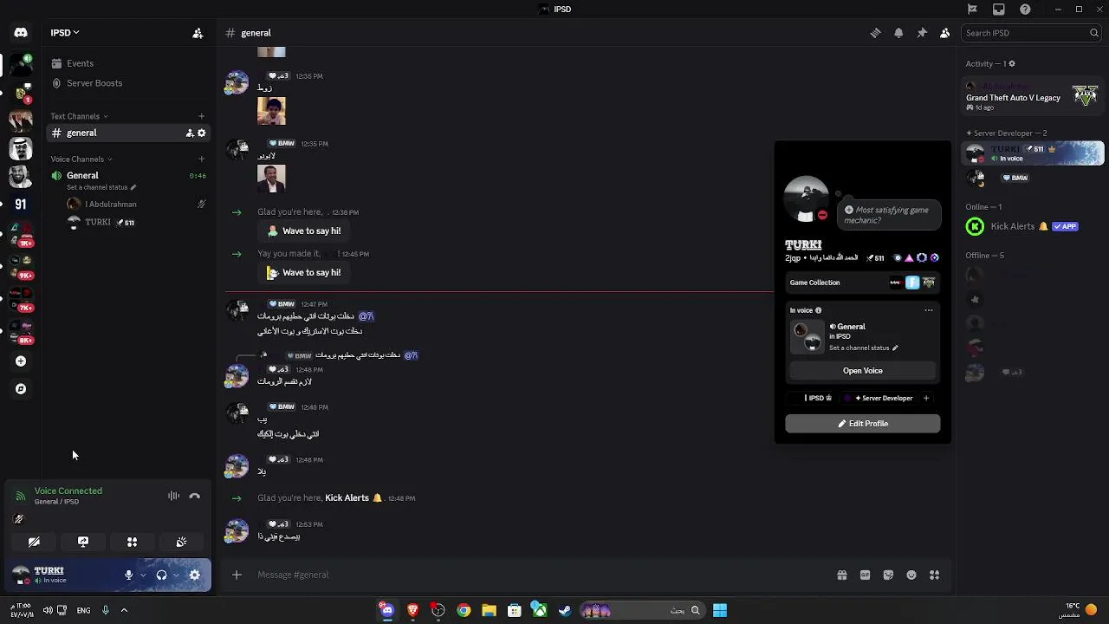Turn on camera in voice panel
The image size is (1109, 624).
click(34, 542)
